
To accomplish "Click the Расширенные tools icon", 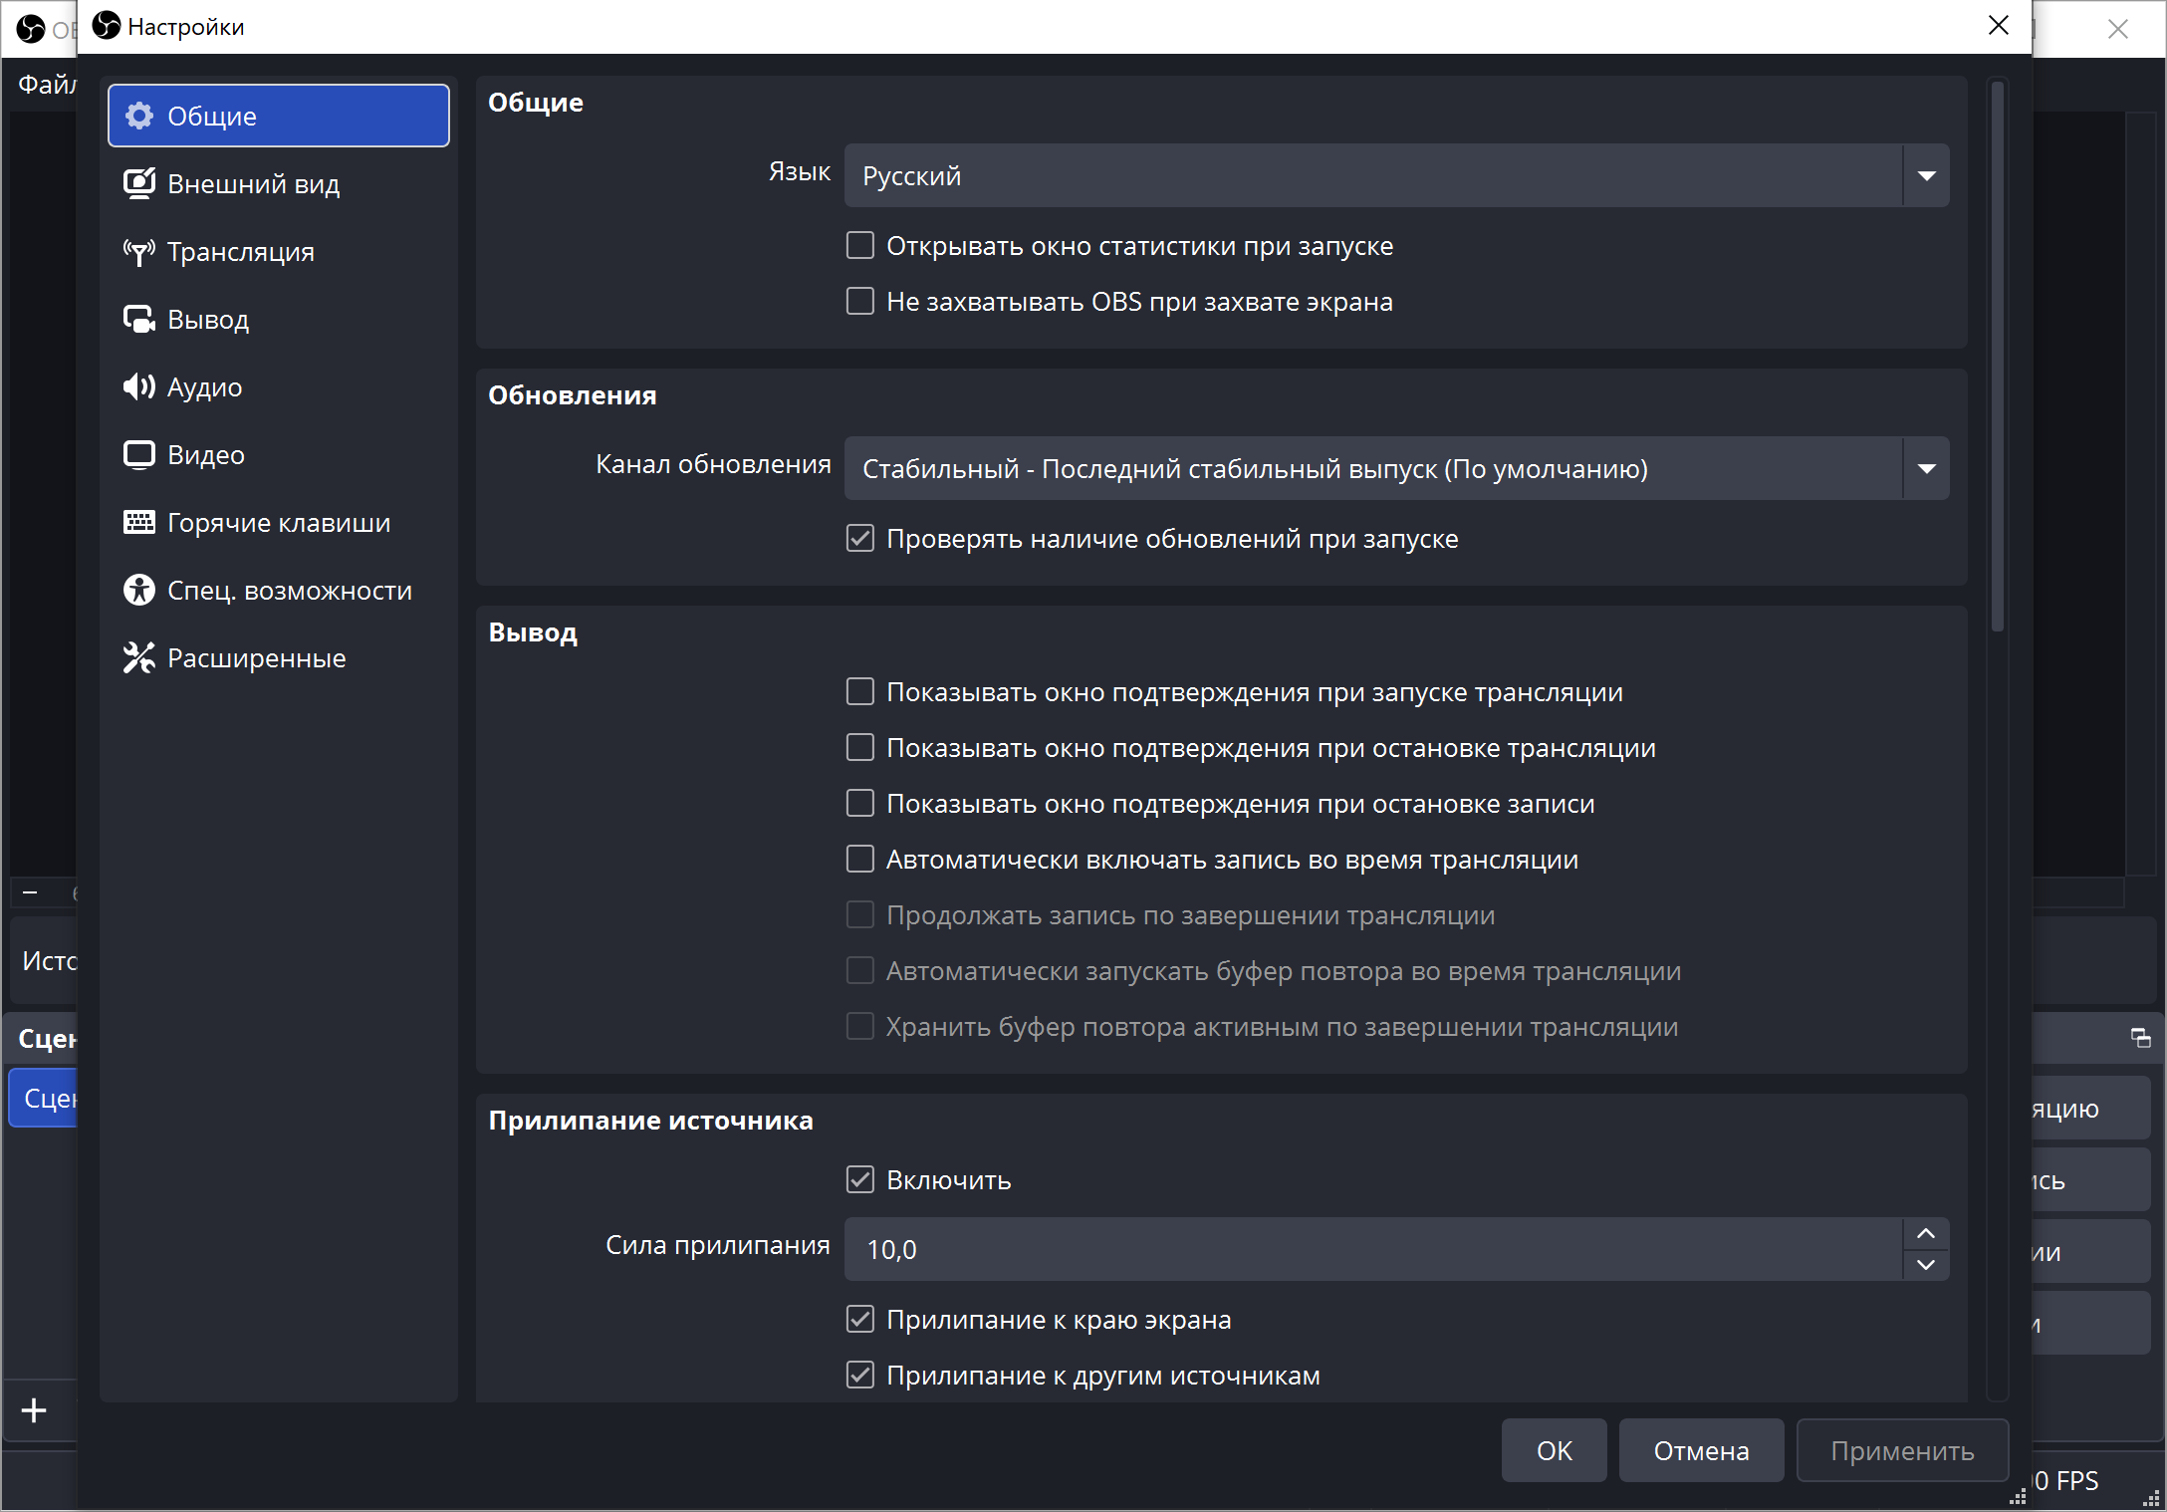I will pos(139,658).
